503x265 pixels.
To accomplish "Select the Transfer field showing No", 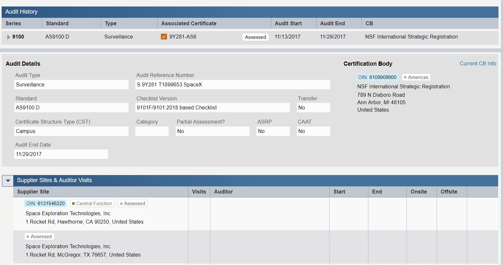I will pyautogui.click(x=313, y=108).
